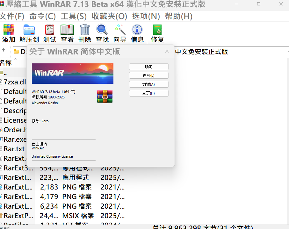The width and height of the screenshot is (289, 229).
Task: Sort files by the 名称 column header
Action: coord(6,63)
